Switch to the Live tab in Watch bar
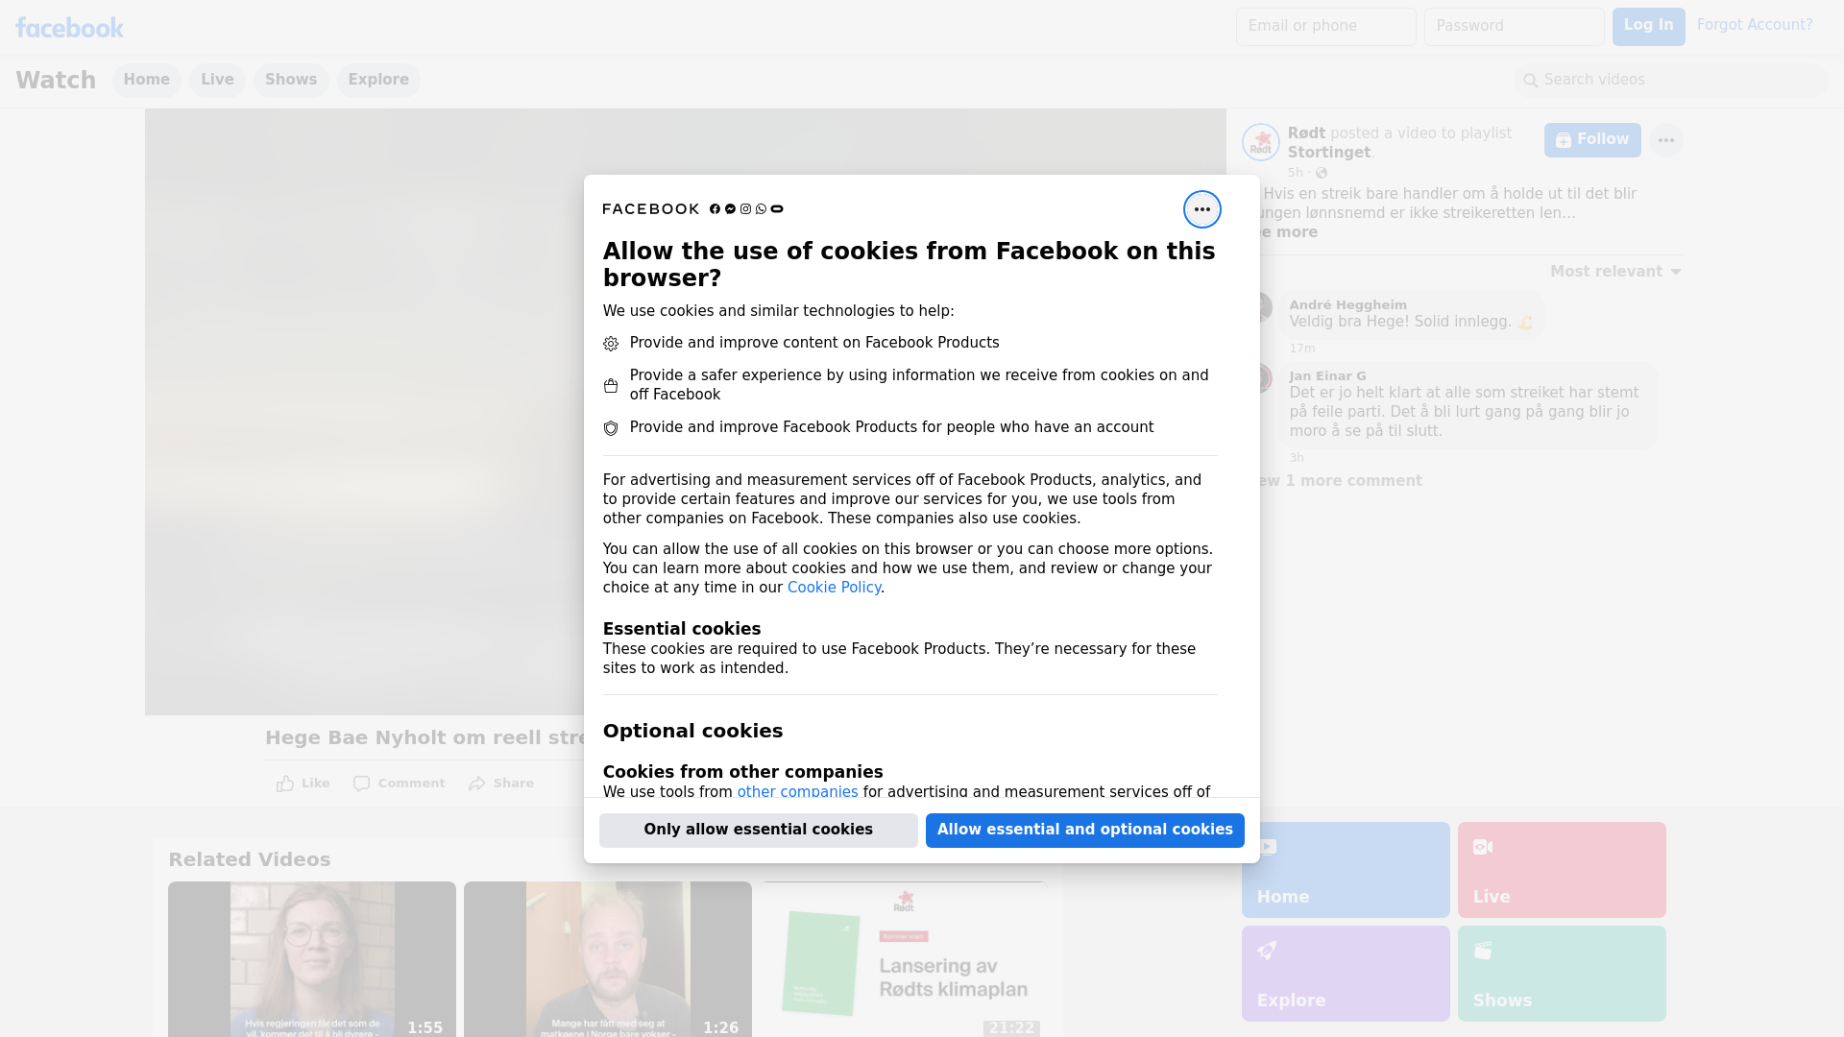Screen dimensions: 1844x1037 point(217,81)
